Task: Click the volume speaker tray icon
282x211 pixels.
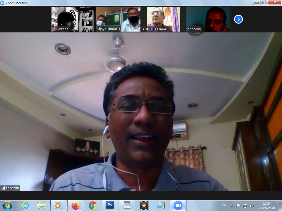Action: tap(251, 206)
